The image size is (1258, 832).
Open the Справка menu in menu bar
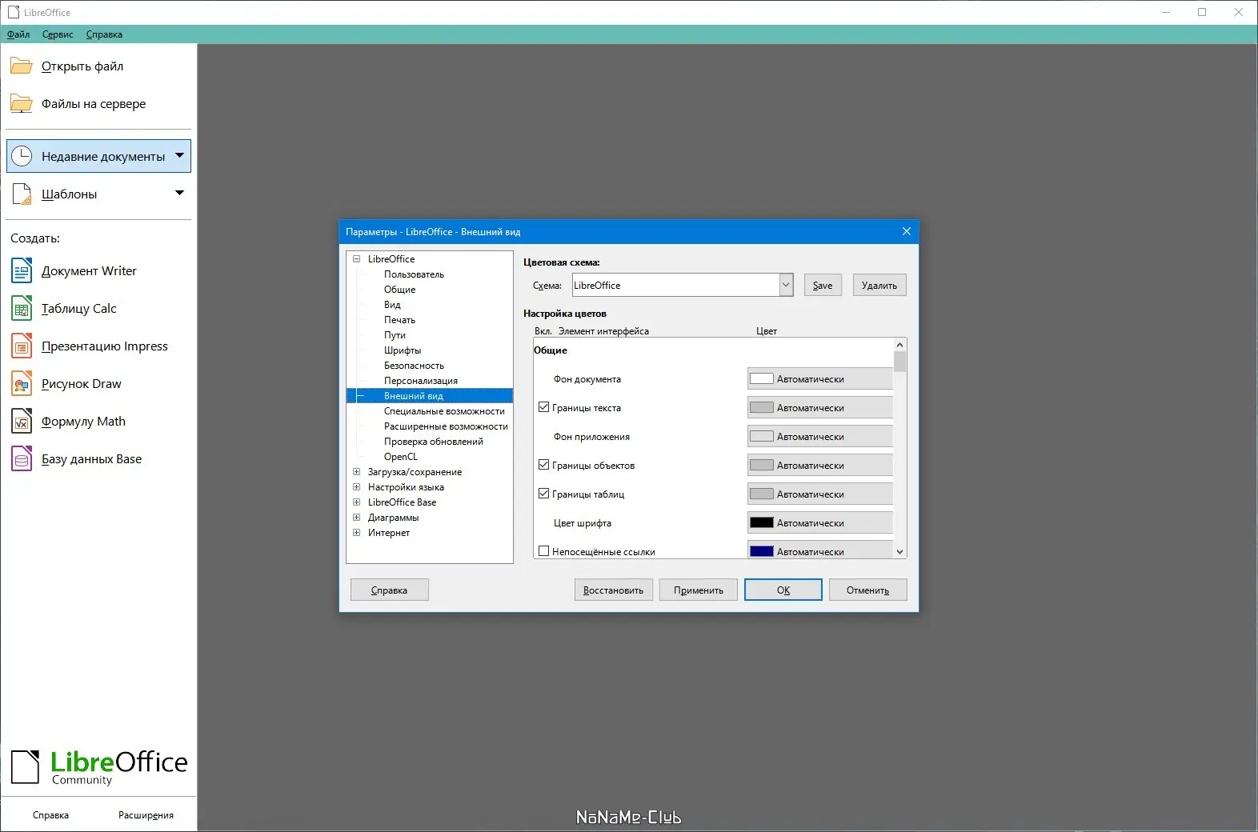tap(104, 34)
